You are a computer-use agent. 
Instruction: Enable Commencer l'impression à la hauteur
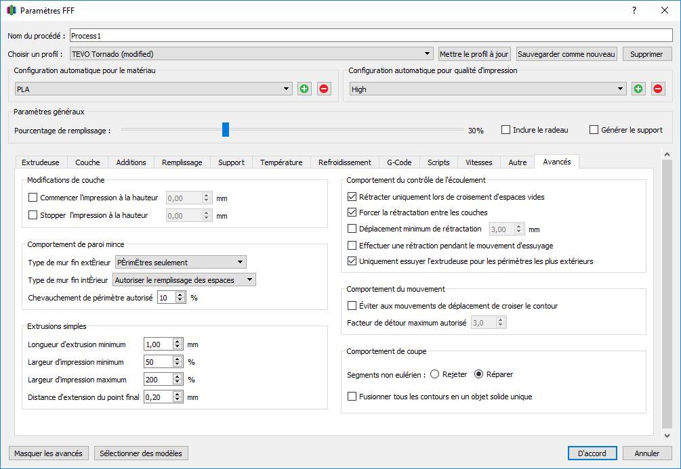(x=33, y=198)
